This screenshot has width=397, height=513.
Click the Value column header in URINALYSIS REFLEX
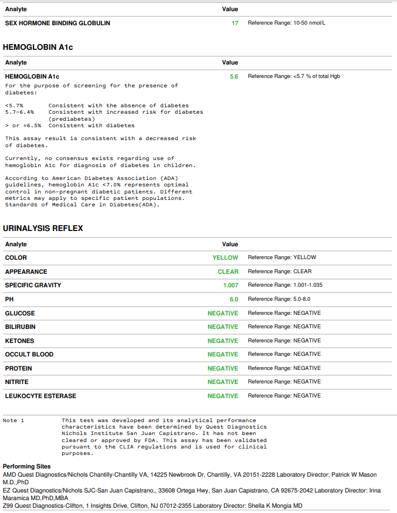coord(230,244)
